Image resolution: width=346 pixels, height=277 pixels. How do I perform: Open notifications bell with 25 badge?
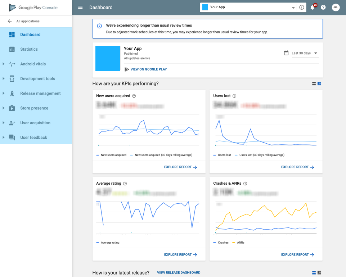pos(313,7)
